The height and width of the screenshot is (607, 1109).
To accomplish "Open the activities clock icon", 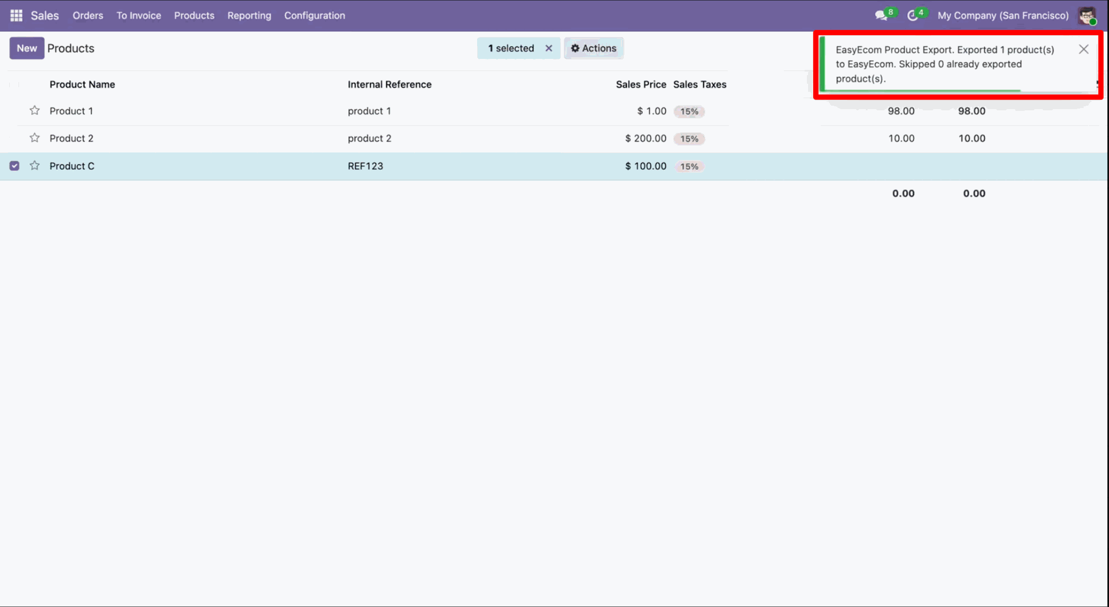I will 913,16.
